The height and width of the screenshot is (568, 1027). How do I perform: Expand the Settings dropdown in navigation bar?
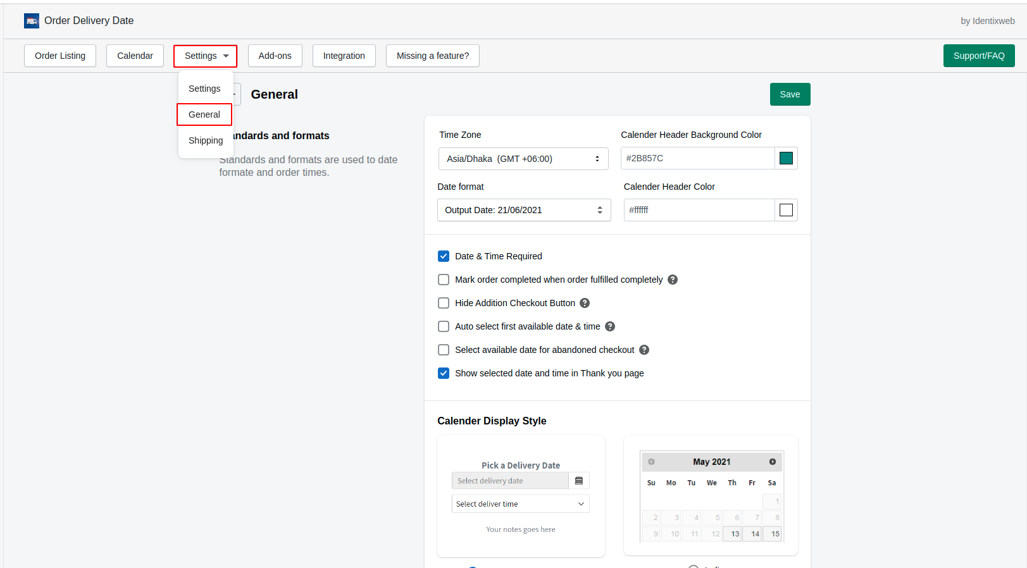pyautogui.click(x=206, y=56)
